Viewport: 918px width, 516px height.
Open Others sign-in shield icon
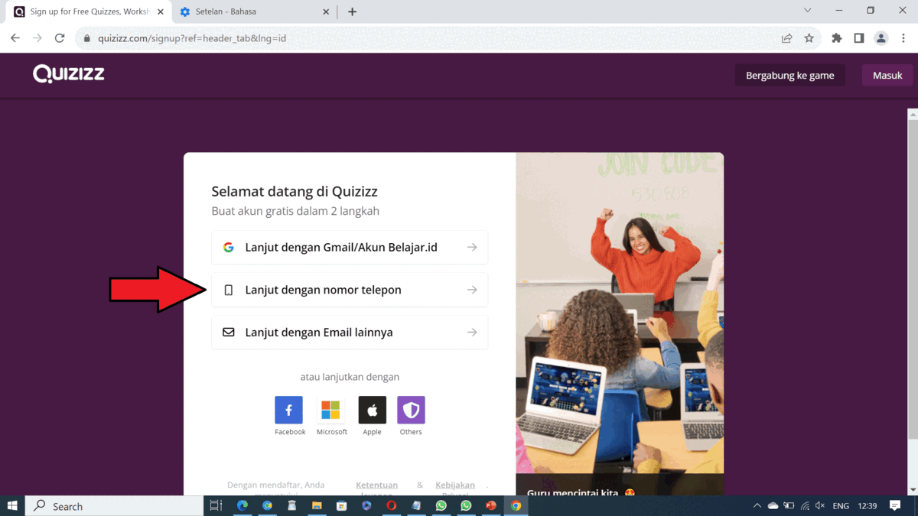point(412,411)
